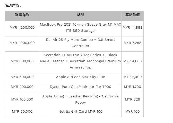Select the MYR 14,888 prize value
Viewport: 173px width, 123px height.
(x=132, y=27)
